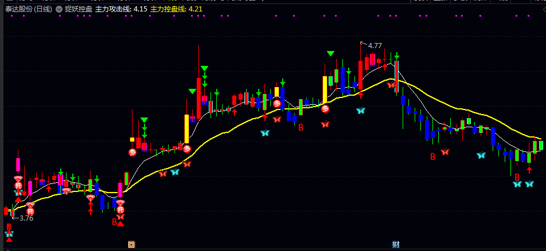Open the round dropdown arrow beside 泰达股份 (日线)
This screenshot has width=546, height=251.
[x=59, y=9]
